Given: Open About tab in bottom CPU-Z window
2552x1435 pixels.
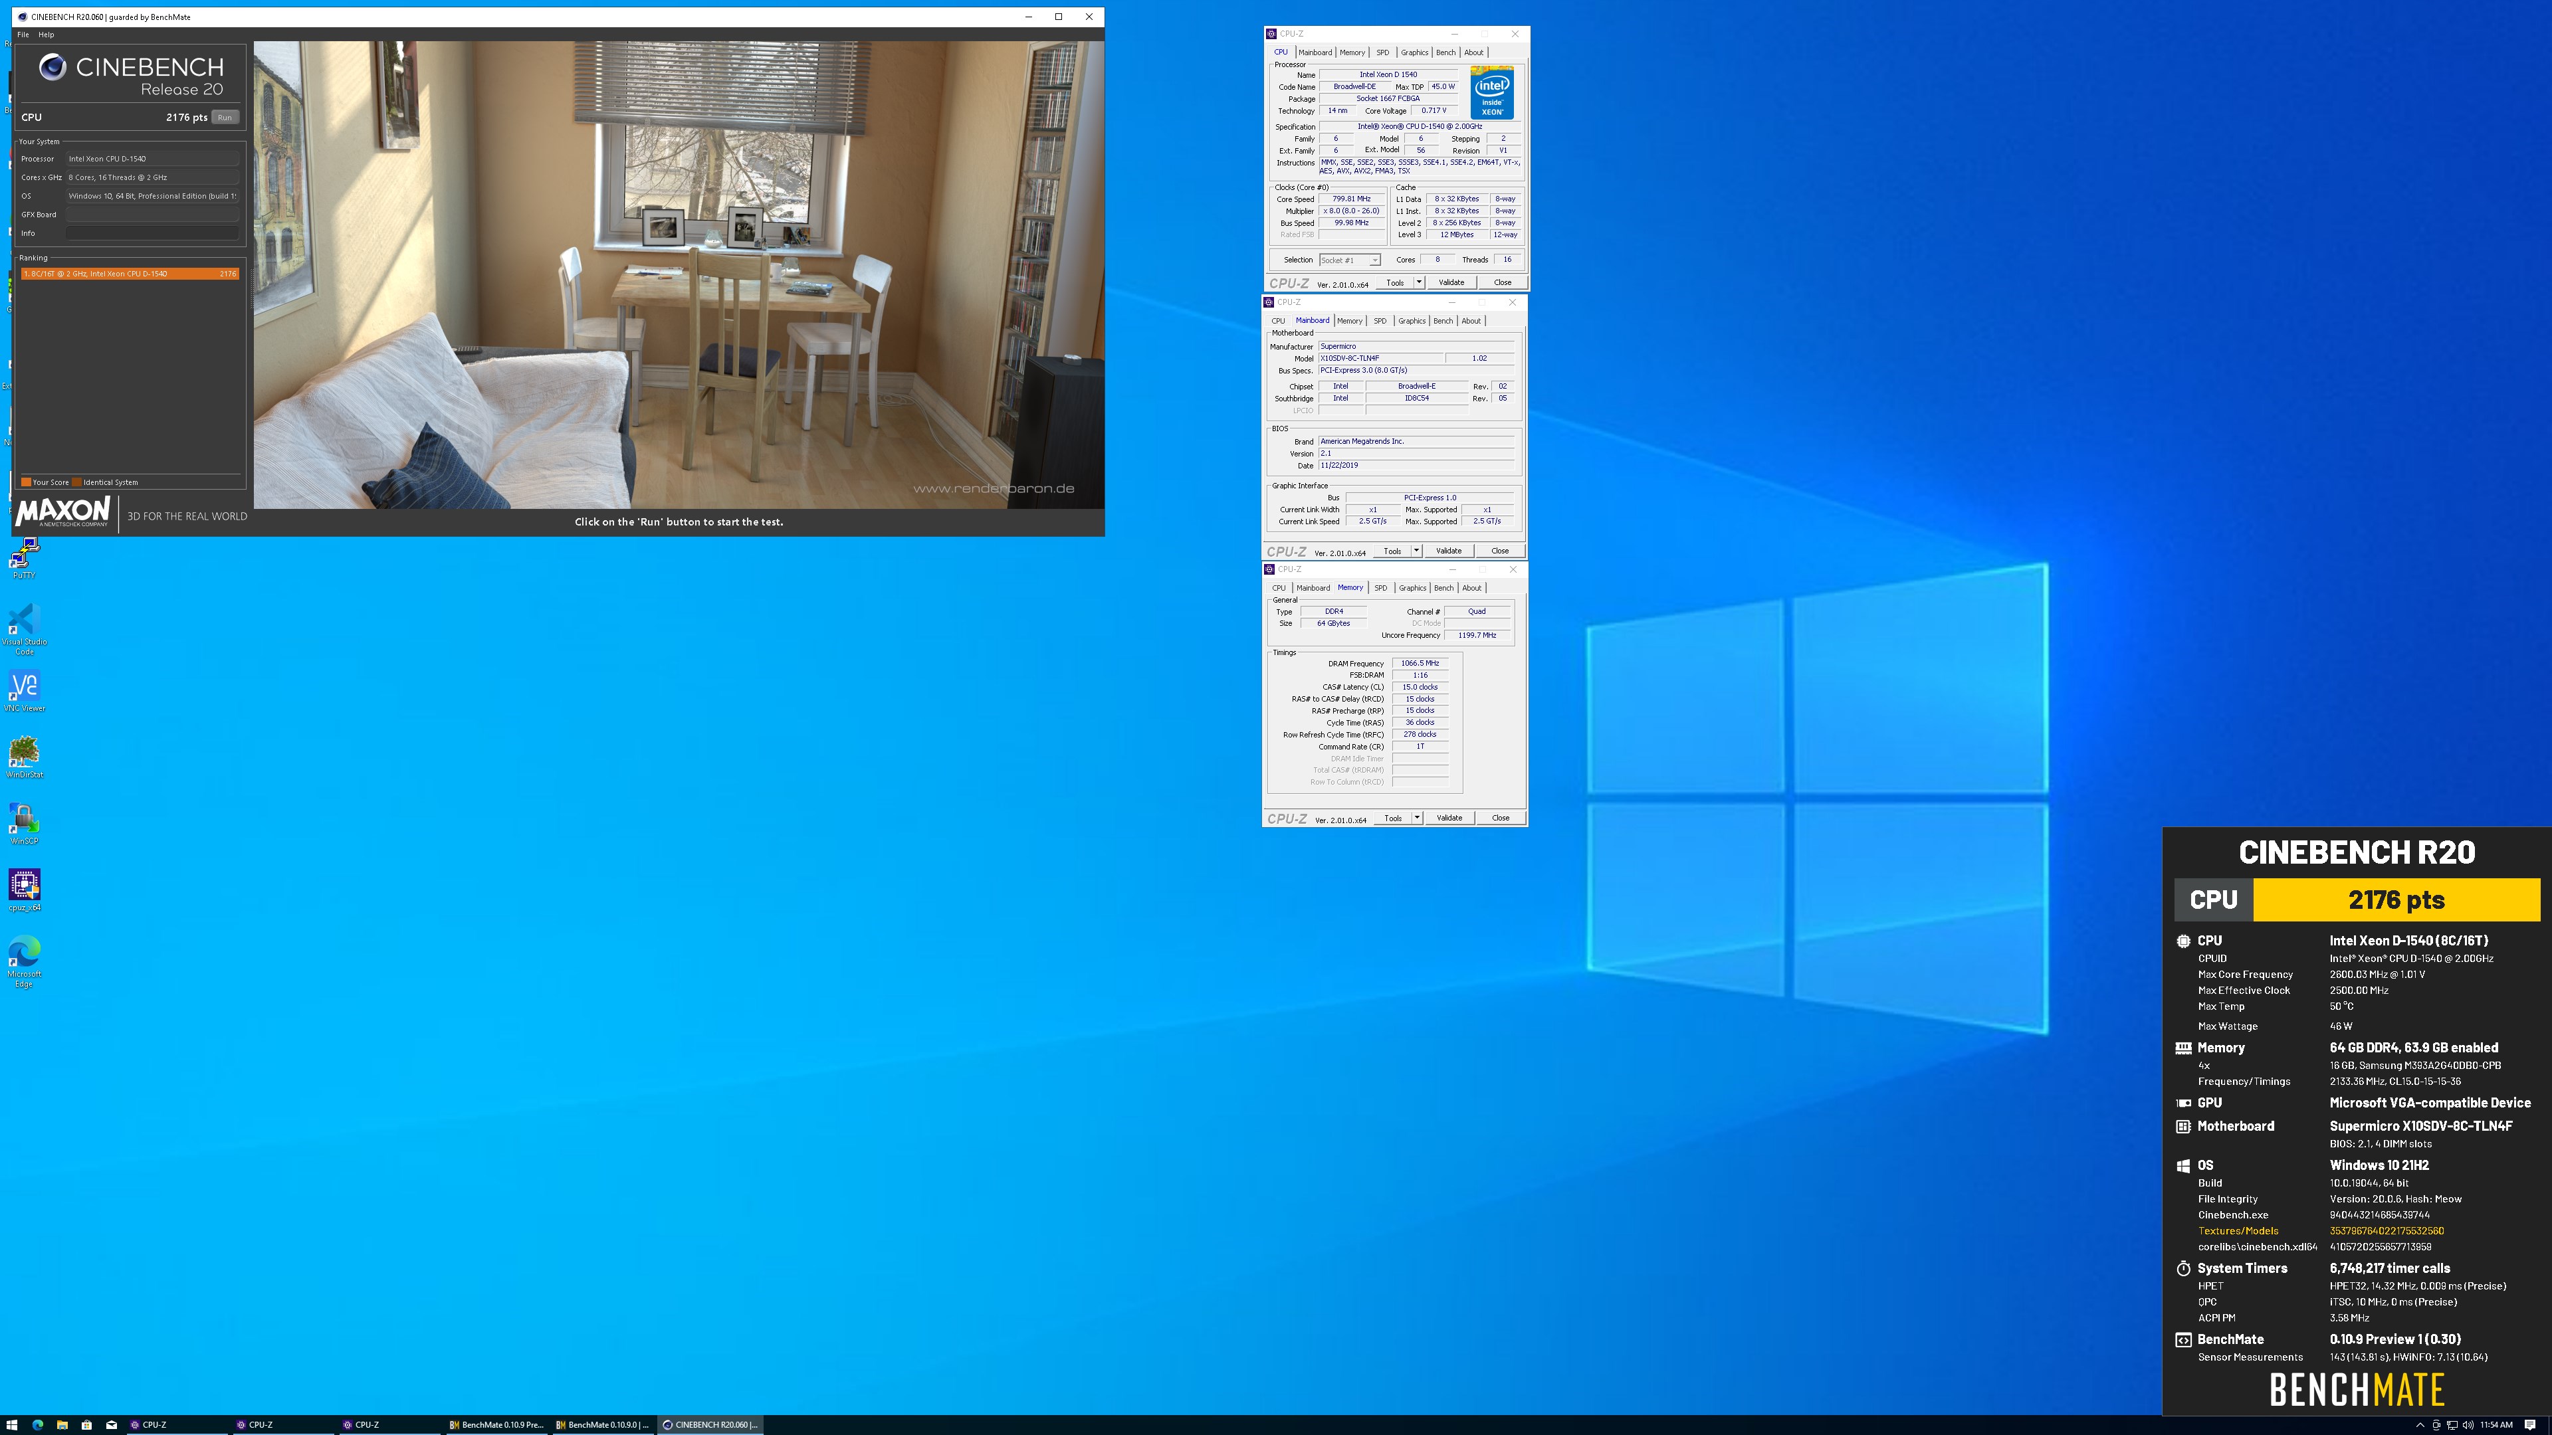Looking at the screenshot, I should [x=1472, y=588].
